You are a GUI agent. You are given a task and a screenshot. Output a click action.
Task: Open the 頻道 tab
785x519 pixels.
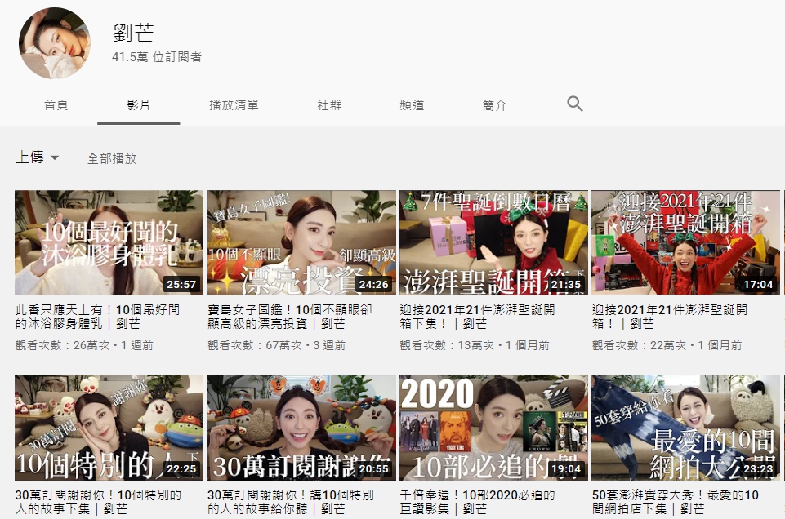click(412, 105)
